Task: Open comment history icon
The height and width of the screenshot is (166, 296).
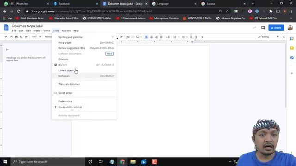Action: (263, 28)
